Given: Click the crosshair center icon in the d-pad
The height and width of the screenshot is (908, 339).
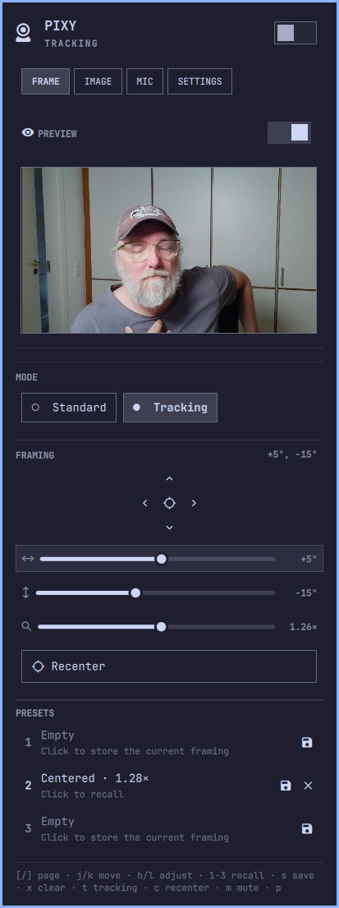Looking at the screenshot, I should pos(169,503).
